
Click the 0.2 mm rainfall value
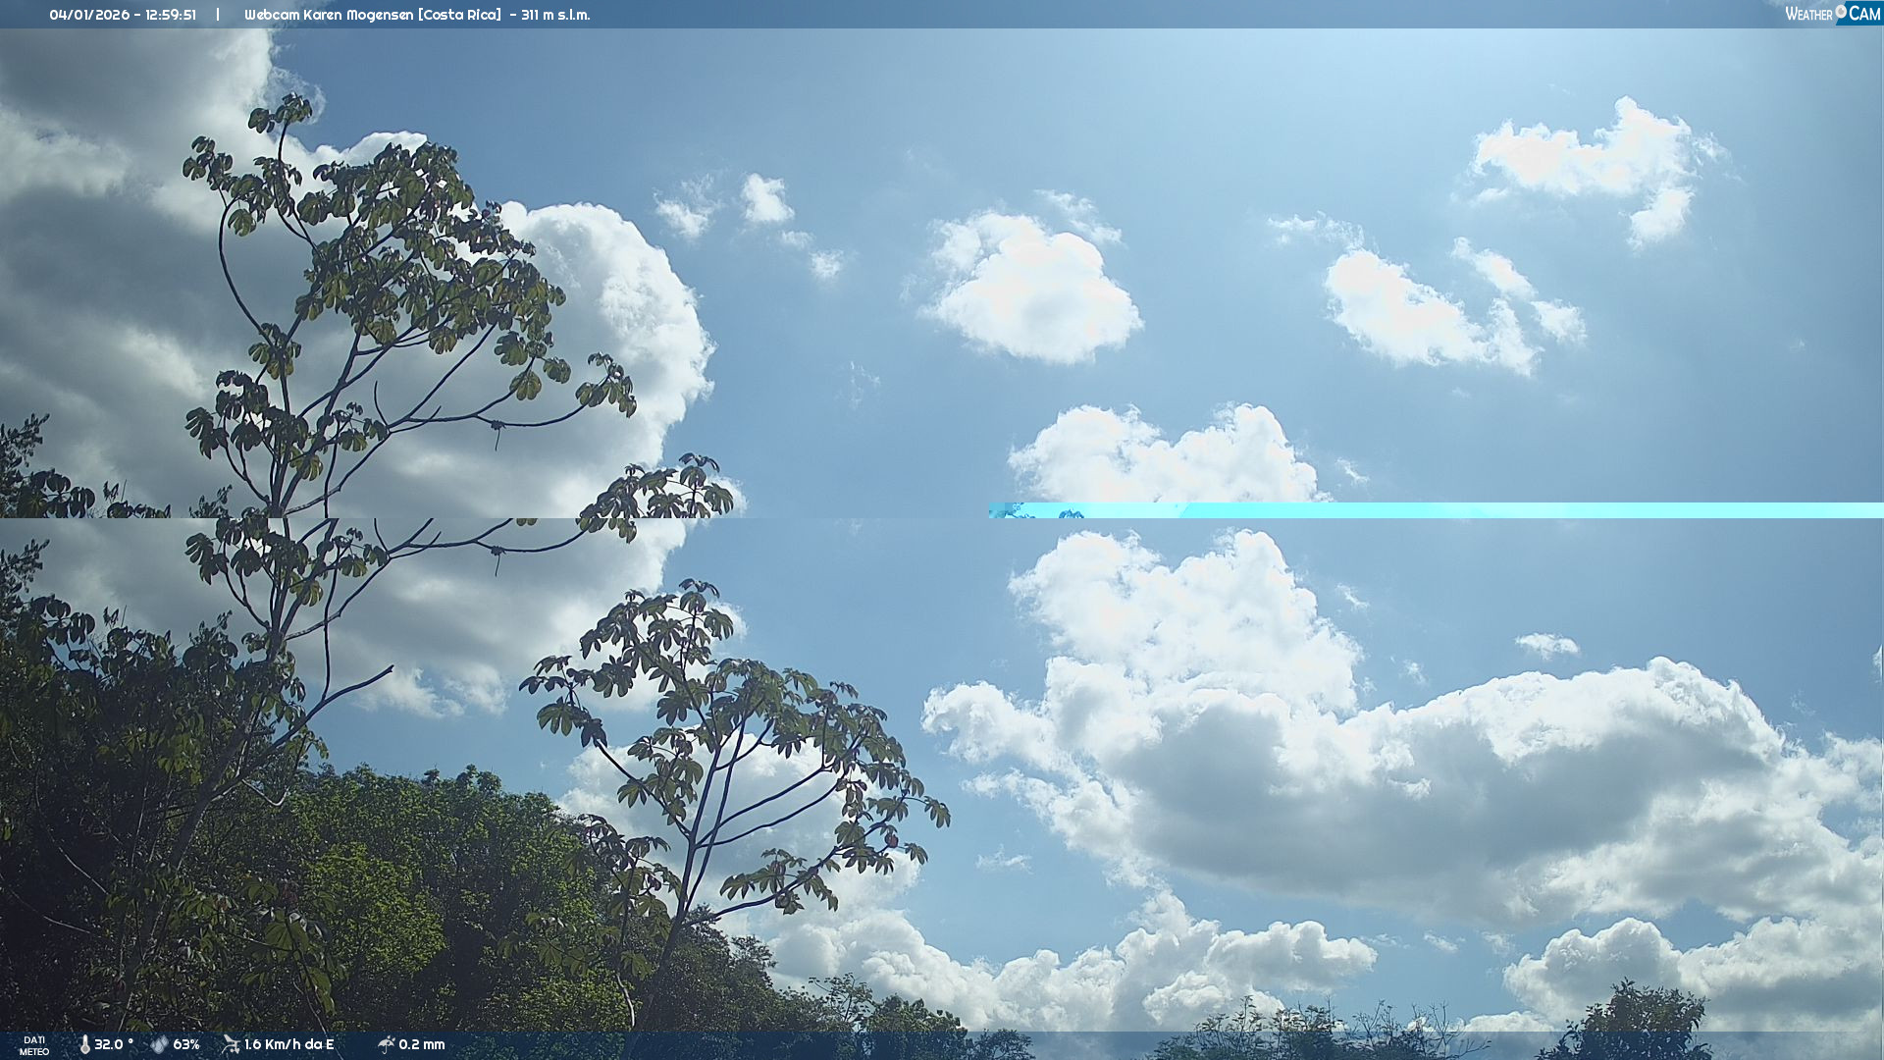422,1044
